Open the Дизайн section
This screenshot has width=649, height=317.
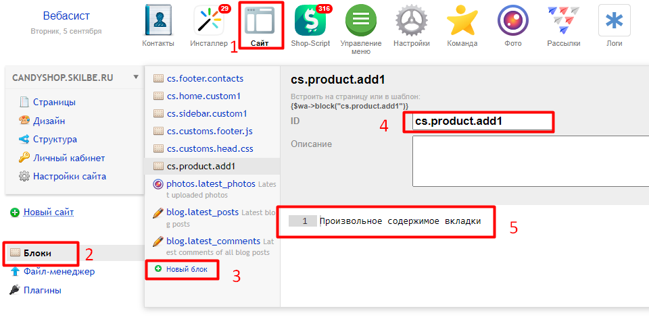click(x=49, y=121)
